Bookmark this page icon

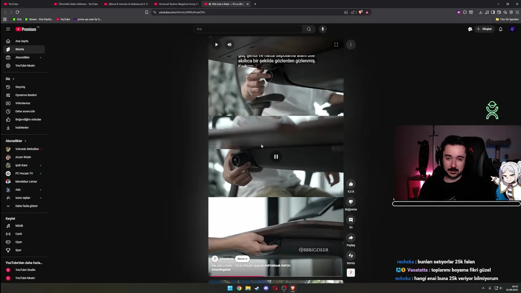pos(147,12)
